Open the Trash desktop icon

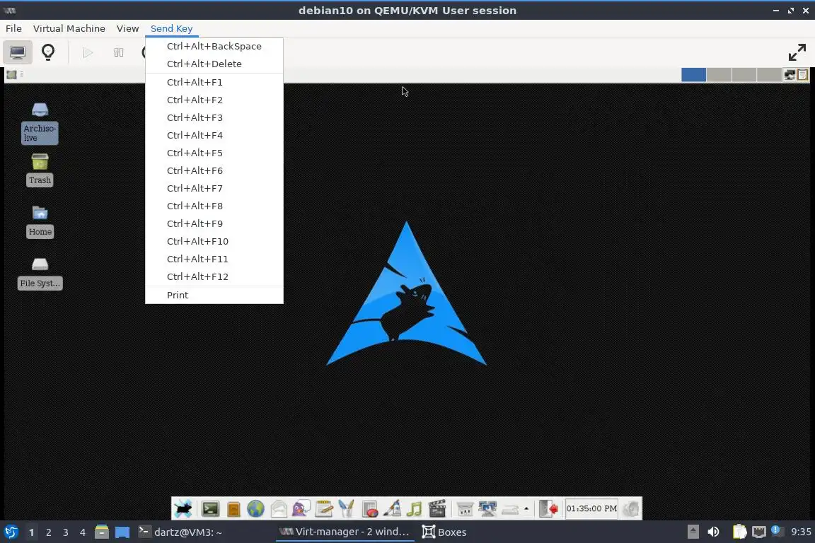point(40,170)
